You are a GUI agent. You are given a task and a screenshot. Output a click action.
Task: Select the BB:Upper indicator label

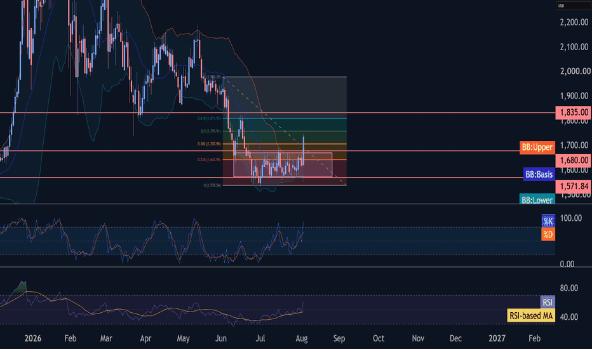[x=537, y=147]
